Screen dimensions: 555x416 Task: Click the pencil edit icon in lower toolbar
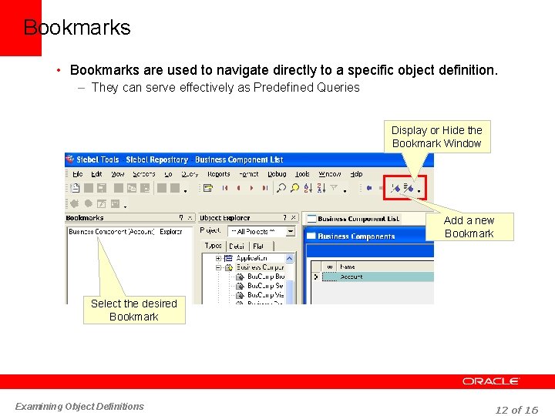point(102,203)
